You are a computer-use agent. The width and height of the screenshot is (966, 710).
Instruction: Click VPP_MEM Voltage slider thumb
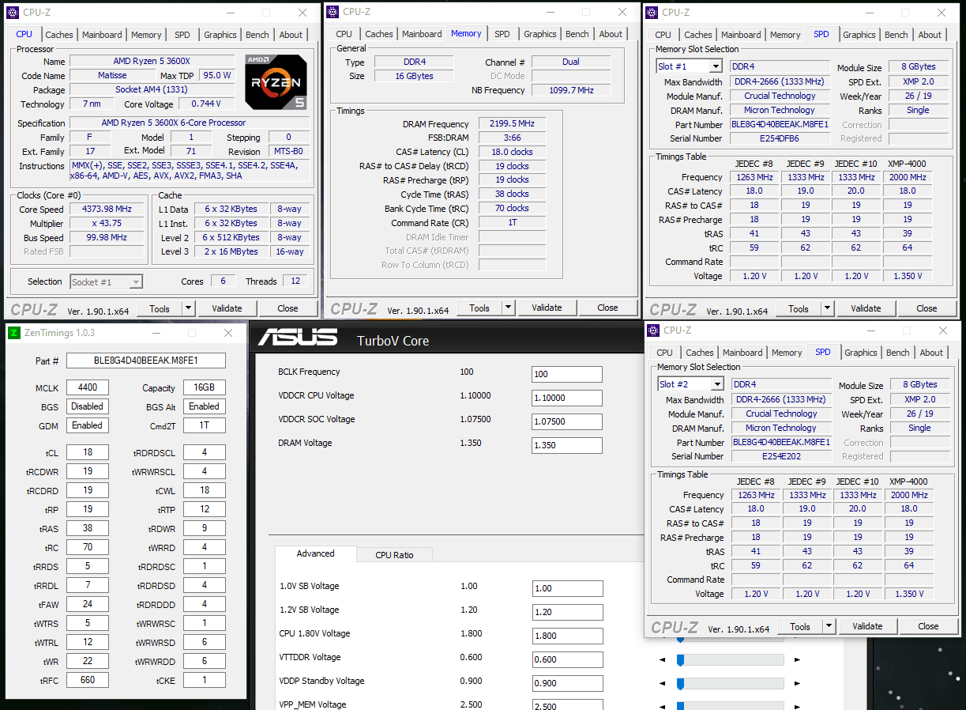pos(679,705)
